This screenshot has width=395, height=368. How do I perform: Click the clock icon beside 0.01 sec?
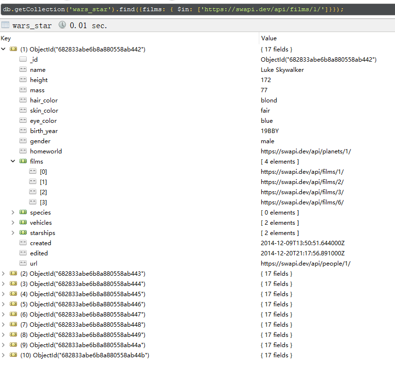(62, 25)
